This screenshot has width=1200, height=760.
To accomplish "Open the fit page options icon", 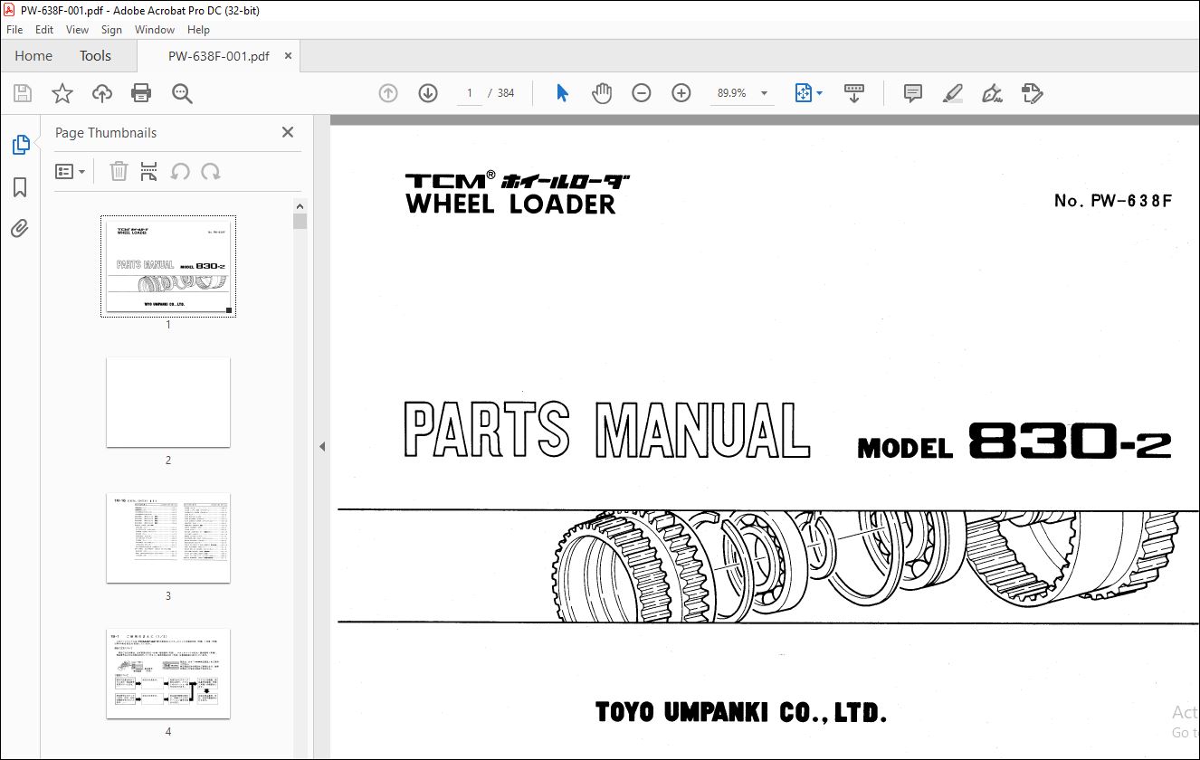I will click(804, 93).
